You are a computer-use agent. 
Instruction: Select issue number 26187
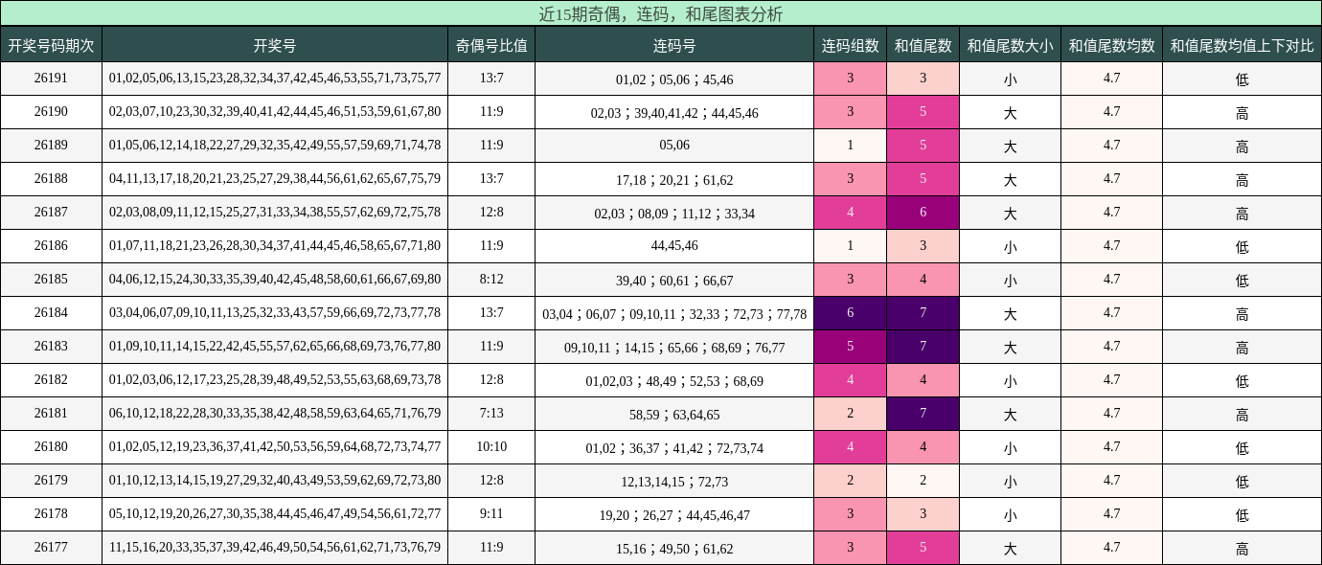51,213
